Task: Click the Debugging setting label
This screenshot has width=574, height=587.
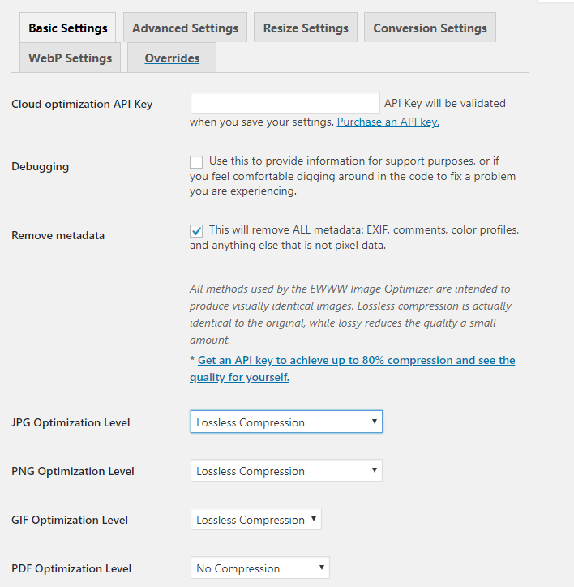Action: point(40,166)
